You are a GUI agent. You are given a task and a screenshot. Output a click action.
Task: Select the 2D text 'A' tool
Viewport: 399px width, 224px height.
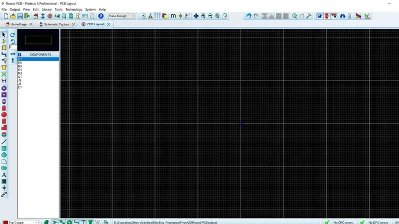4,175
